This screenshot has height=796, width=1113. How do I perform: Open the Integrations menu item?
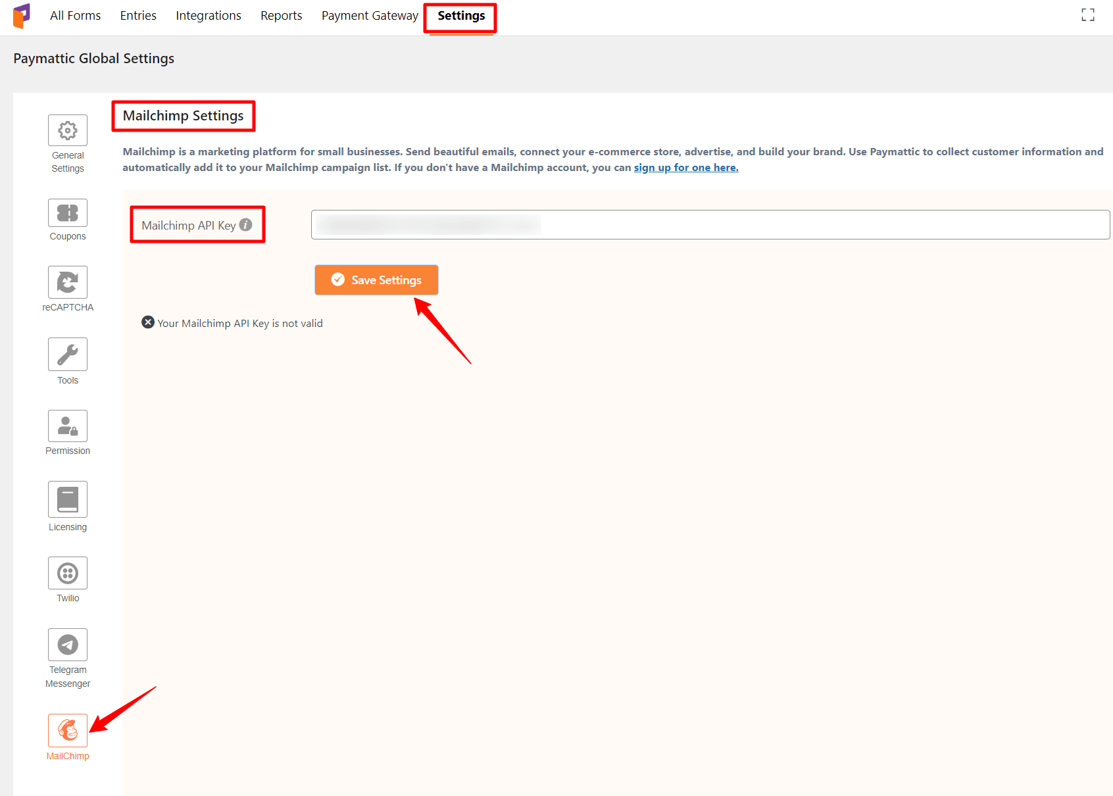click(x=209, y=16)
